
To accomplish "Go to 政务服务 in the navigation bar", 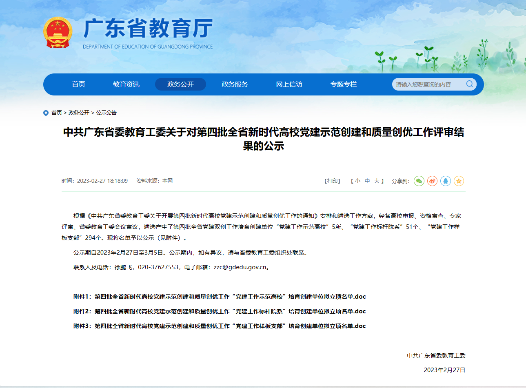I will coord(235,84).
